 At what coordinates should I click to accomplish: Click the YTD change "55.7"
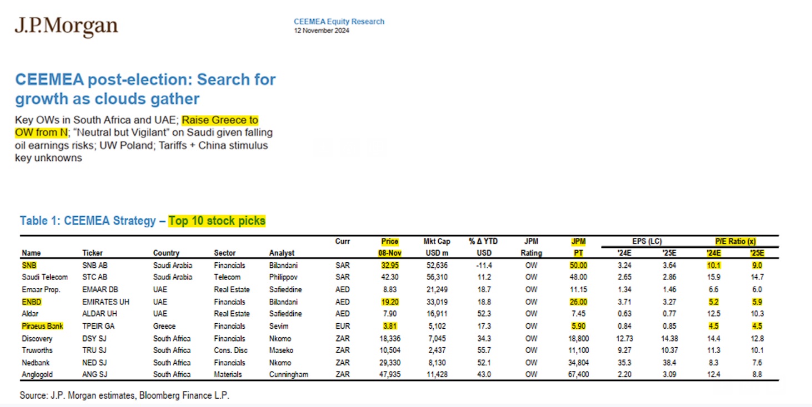point(483,350)
